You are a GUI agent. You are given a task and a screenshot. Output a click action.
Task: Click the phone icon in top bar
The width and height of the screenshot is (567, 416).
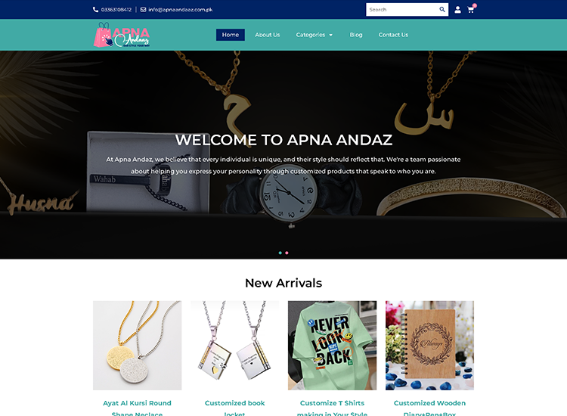click(95, 10)
